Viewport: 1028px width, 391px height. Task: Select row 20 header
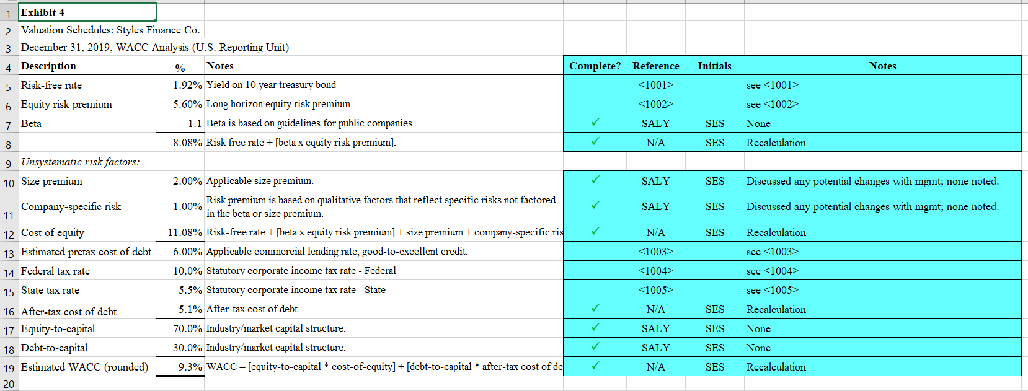point(9,384)
